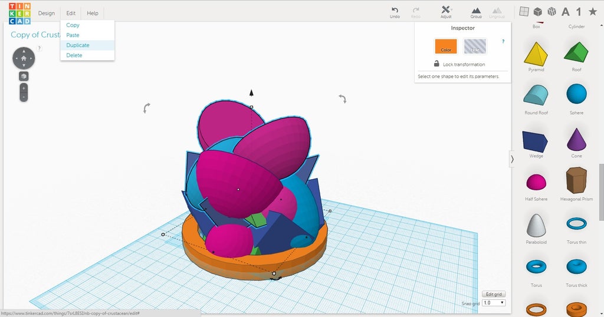
Task: Pick the Wedge shape
Action: [535, 141]
